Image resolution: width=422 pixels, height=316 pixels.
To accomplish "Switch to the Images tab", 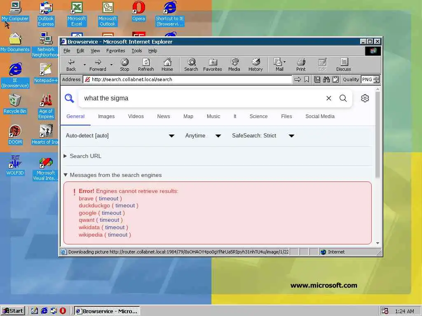I will point(106,116).
